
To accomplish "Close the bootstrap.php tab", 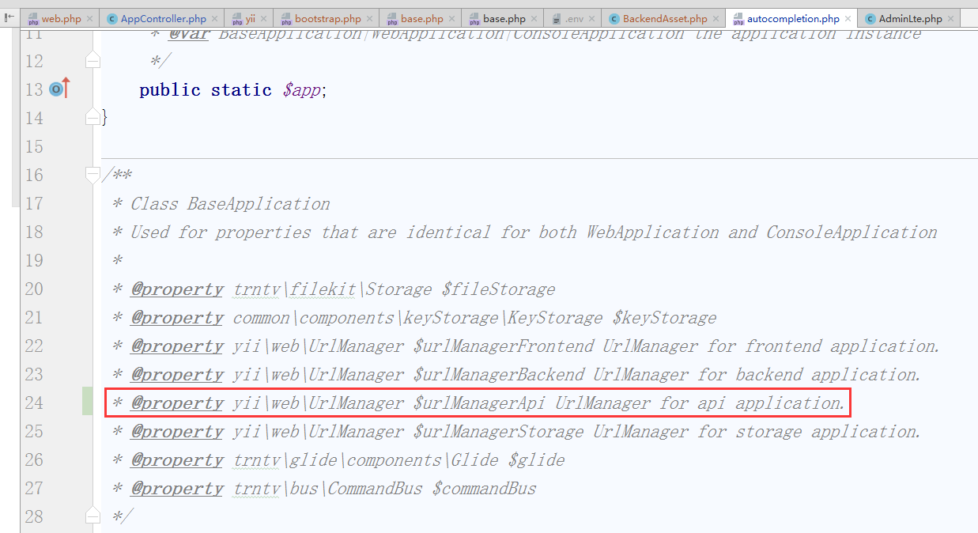I will [x=368, y=19].
